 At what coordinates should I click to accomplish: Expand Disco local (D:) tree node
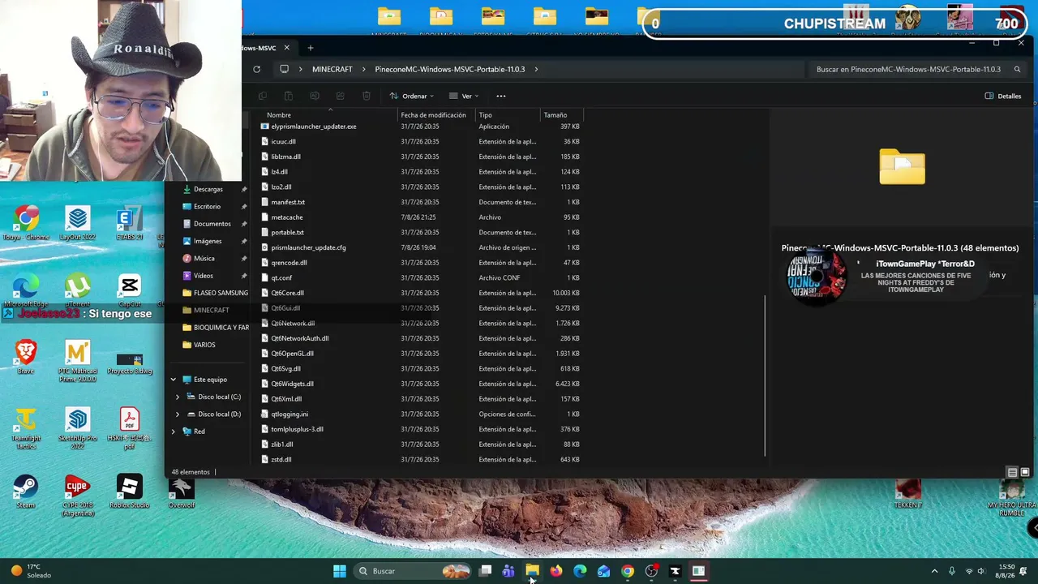(178, 414)
